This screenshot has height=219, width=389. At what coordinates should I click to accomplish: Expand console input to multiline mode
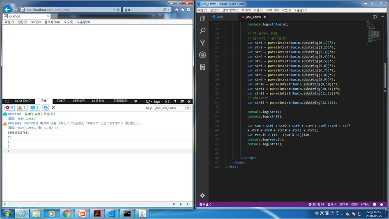coord(188,204)
